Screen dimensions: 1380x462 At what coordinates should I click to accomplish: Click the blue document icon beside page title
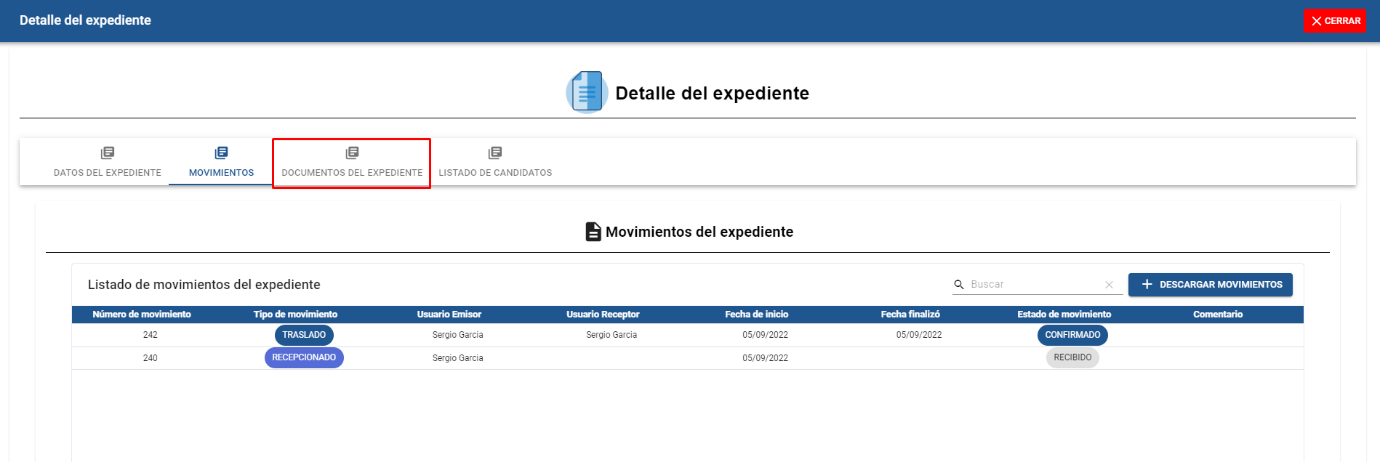click(x=587, y=92)
